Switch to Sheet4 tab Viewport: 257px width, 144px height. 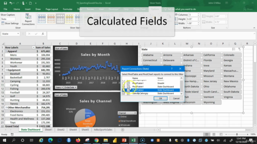coord(73,130)
